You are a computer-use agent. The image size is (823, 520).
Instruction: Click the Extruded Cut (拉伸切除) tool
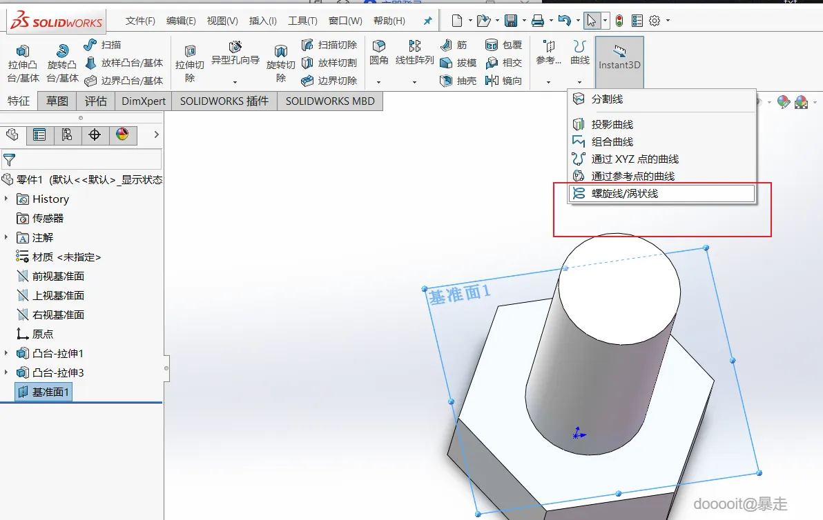tap(189, 63)
